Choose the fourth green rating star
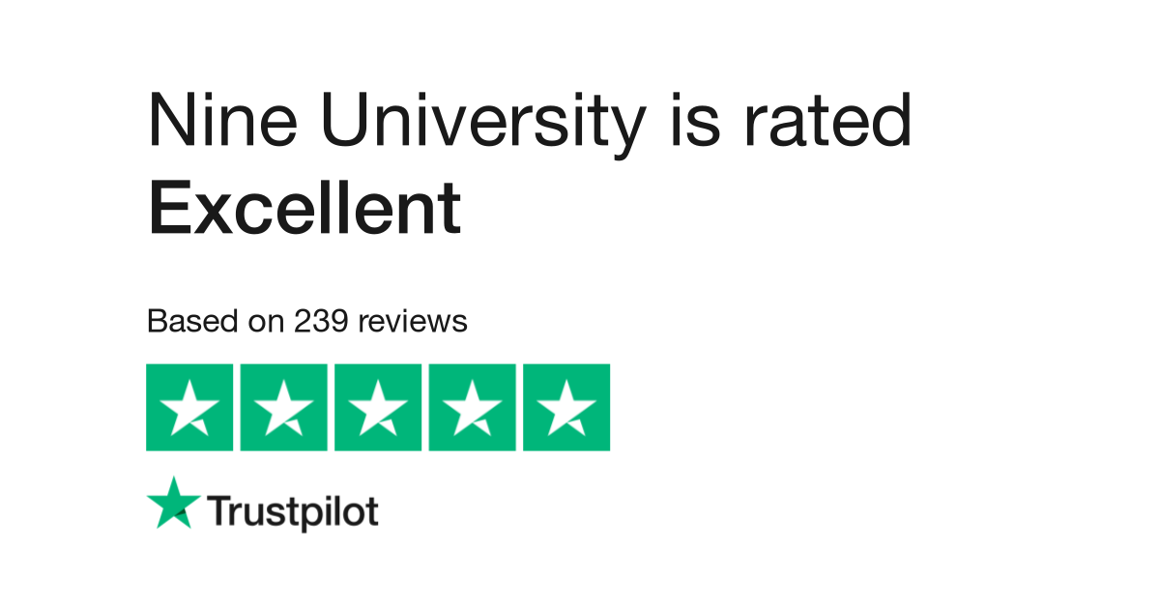Viewport: 1160px width, 606px height. 472,407
